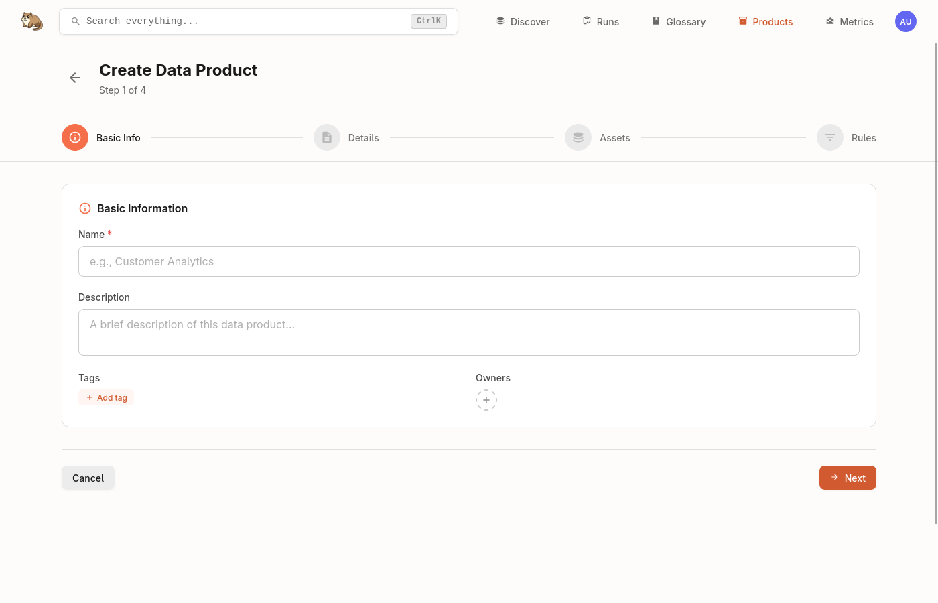Open the Metrics page

[x=849, y=21]
